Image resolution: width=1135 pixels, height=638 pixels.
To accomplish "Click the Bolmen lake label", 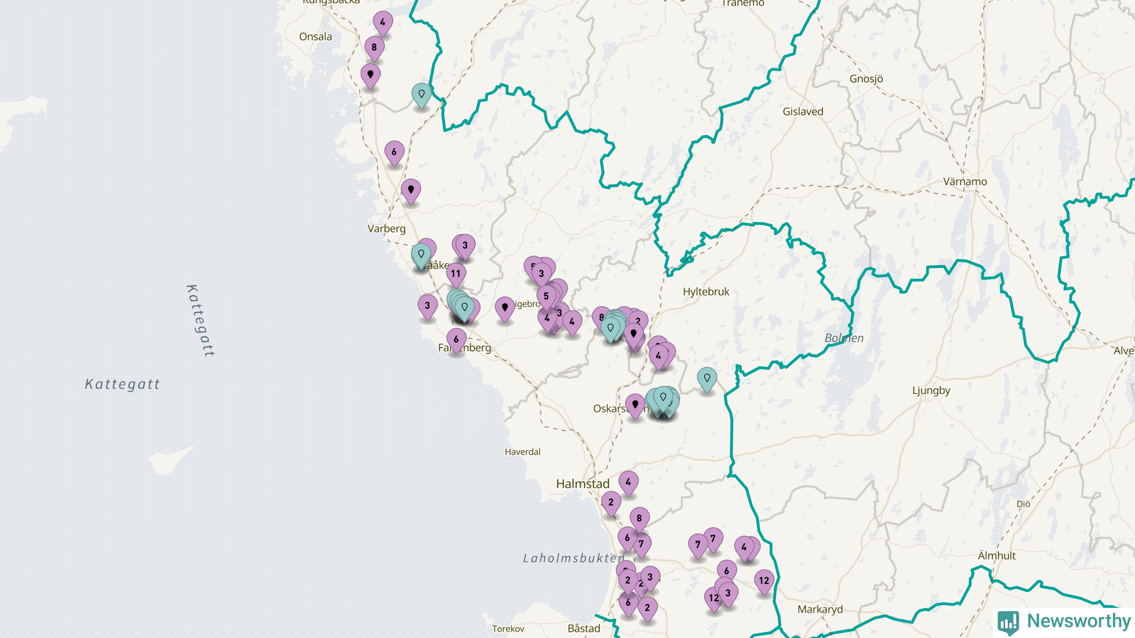I will click(844, 338).
